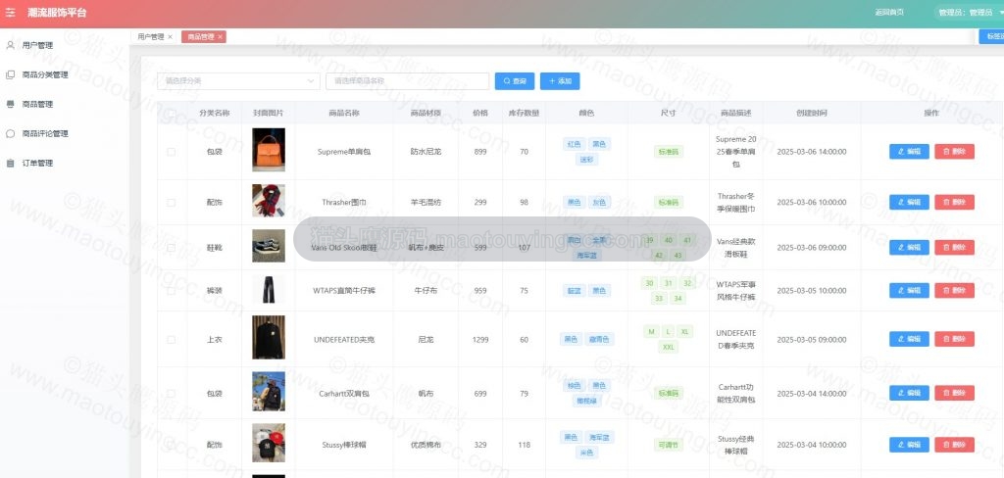Delete the WTAPS直筒牛仔裤 product

[955, 291]
